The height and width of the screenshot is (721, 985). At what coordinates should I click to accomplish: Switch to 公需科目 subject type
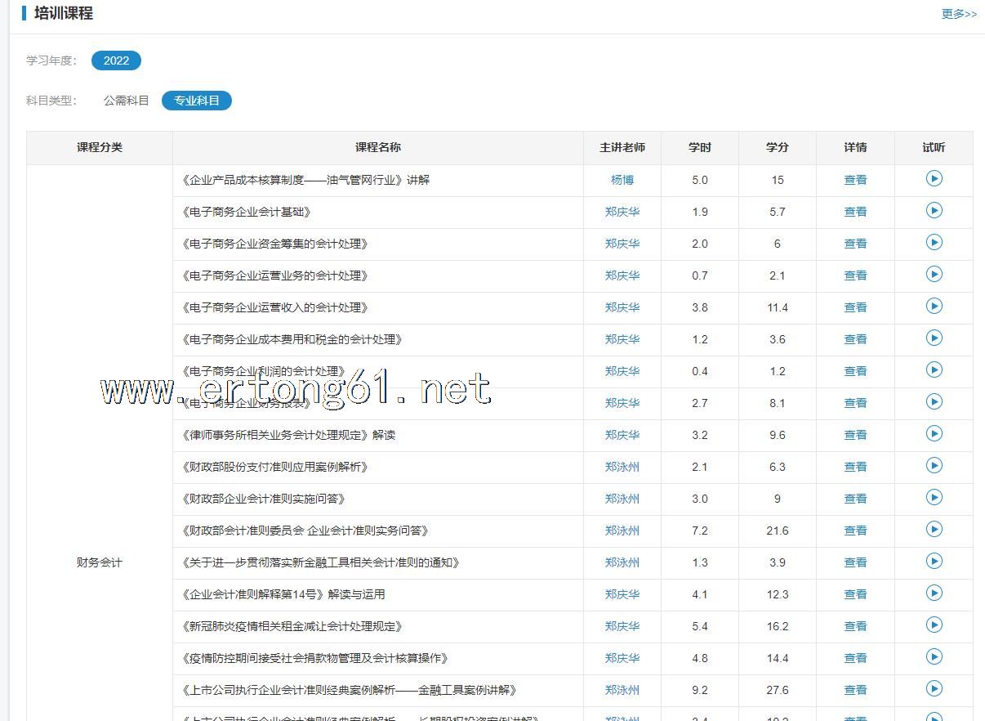[127, 101]
